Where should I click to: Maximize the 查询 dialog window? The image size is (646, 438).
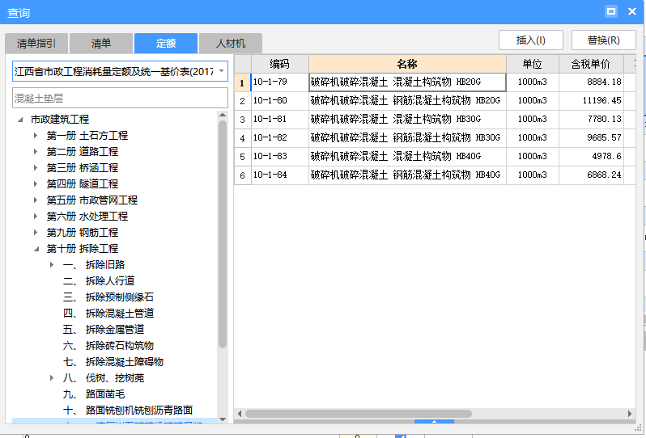(611, 11)
